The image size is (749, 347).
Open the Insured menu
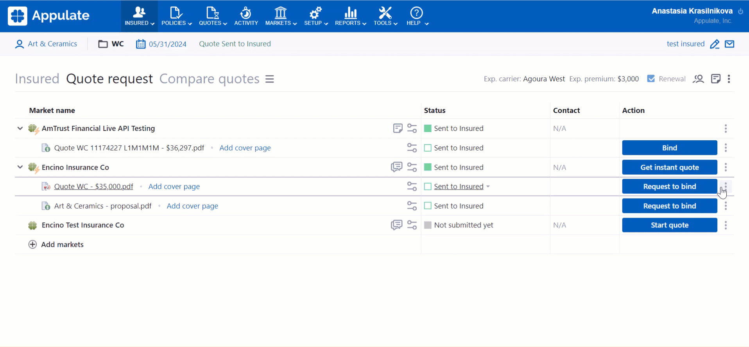tap(139, 16)
